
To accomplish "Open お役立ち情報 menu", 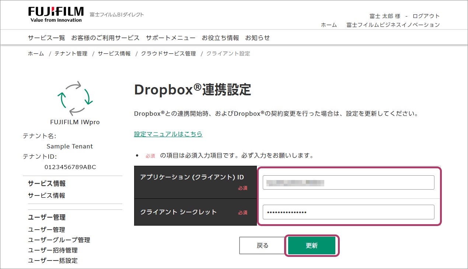I will [220, 37].
